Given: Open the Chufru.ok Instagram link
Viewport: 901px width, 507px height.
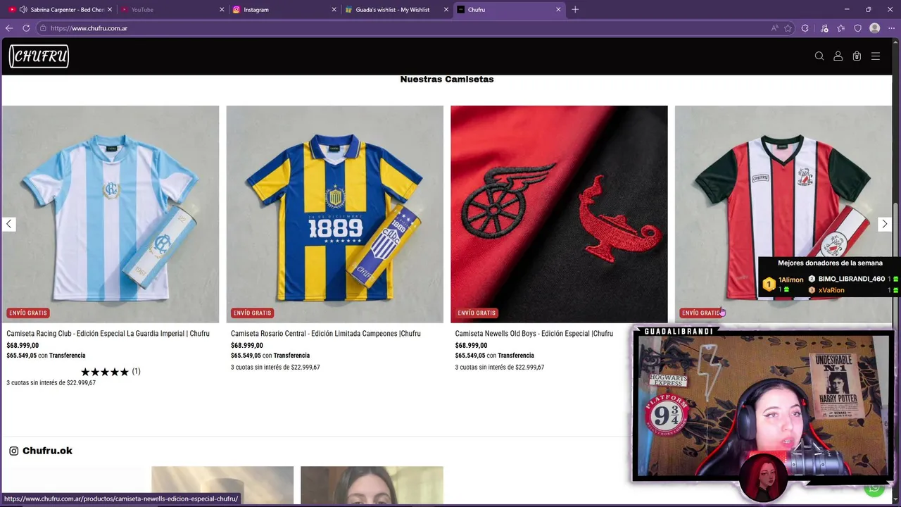Looking at the screenshot, I should click(47, 451).
